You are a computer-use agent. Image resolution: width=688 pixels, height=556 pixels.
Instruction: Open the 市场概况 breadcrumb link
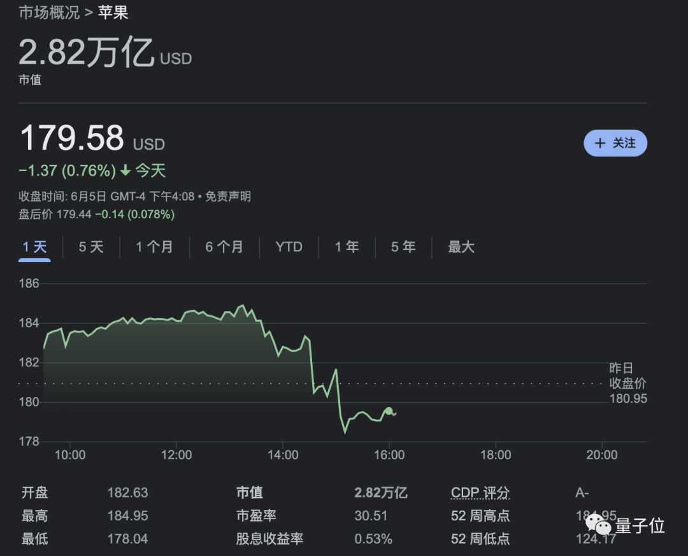[x=48, y=12]
